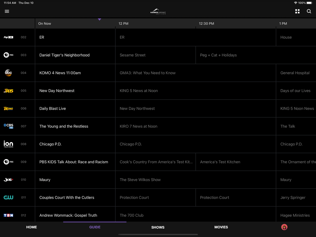Switch to SHOWS tab
Viewport: 316px width, 237px height.
coord(158,227)
